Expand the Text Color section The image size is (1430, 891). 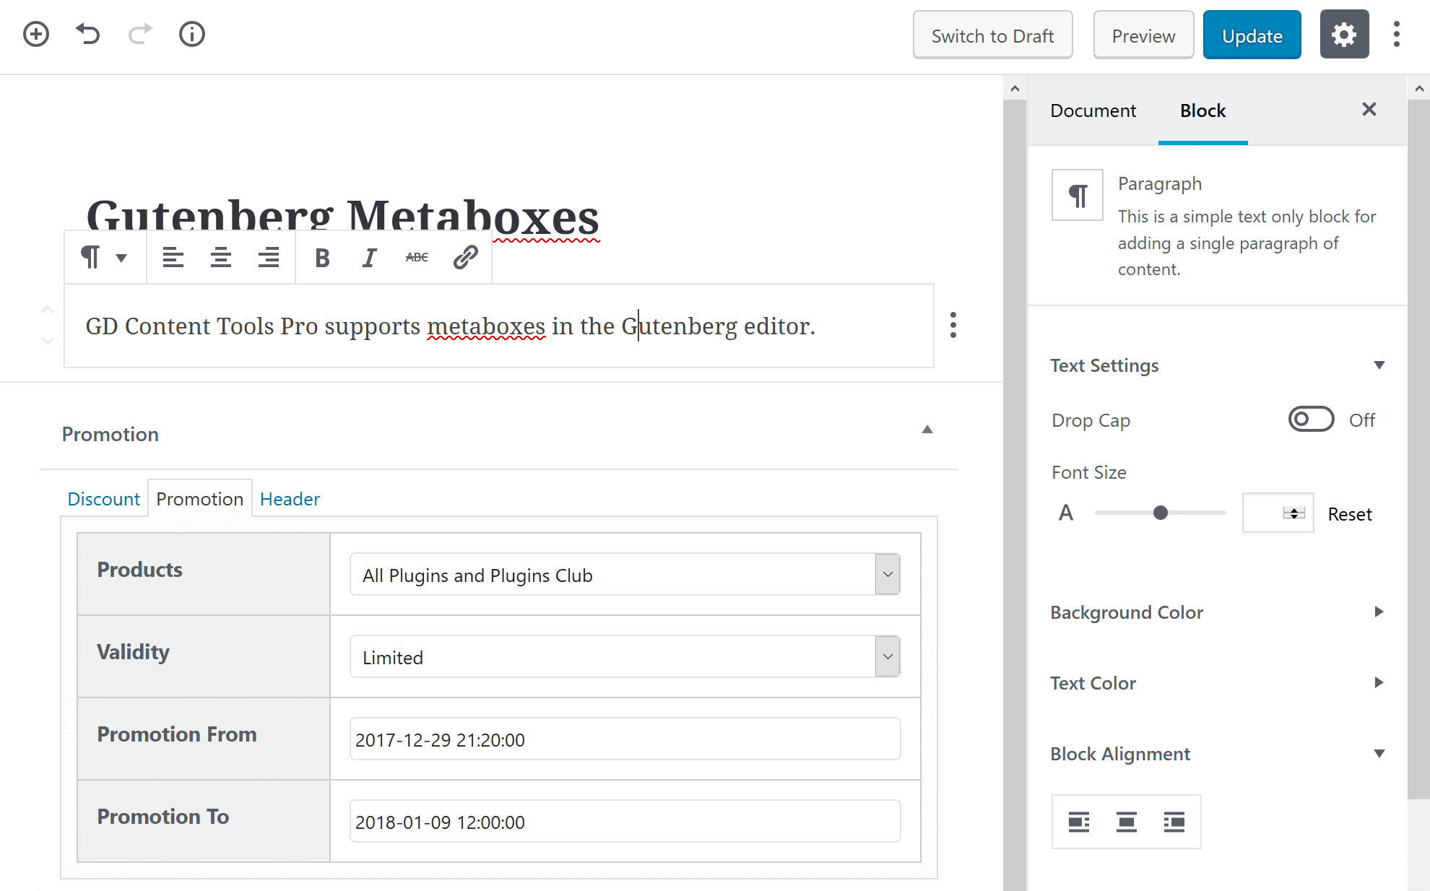point(1217,683)
